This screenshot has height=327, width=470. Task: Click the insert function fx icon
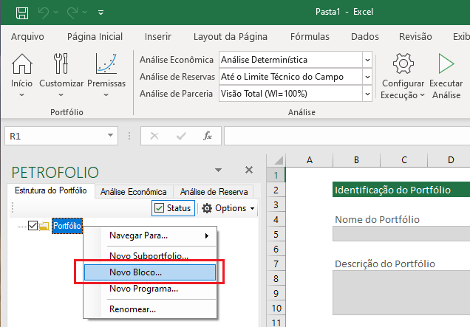(208, 136)
